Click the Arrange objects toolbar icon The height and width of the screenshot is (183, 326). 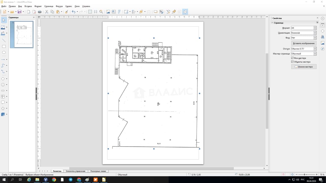(x=141, y=12)
